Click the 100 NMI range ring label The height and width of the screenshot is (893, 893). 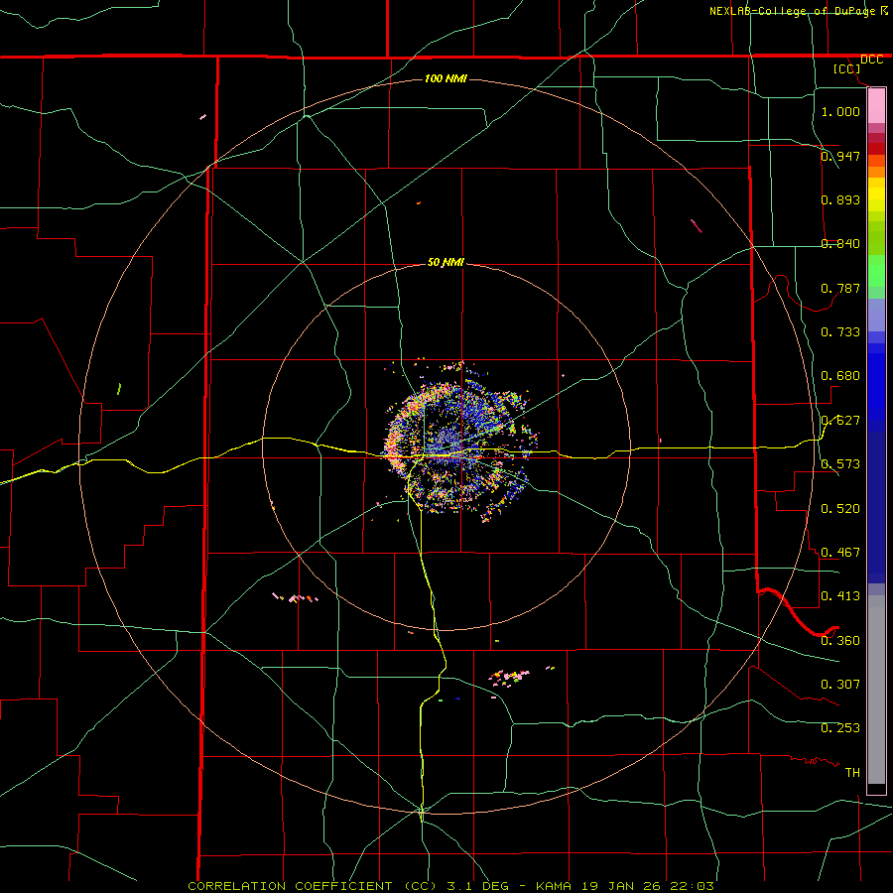click(446, 78)
